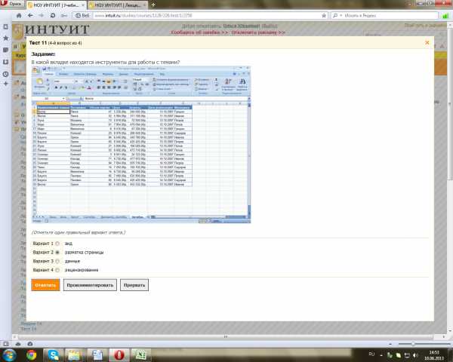Click the Отключить рекламу link

(x=258, y=32)
